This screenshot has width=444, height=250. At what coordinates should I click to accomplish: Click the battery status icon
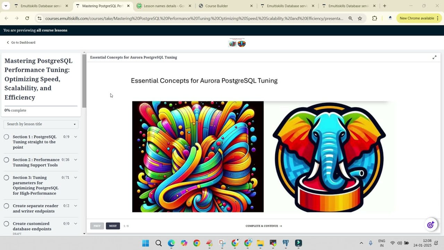pyautogui.click(x=407, y=243)
